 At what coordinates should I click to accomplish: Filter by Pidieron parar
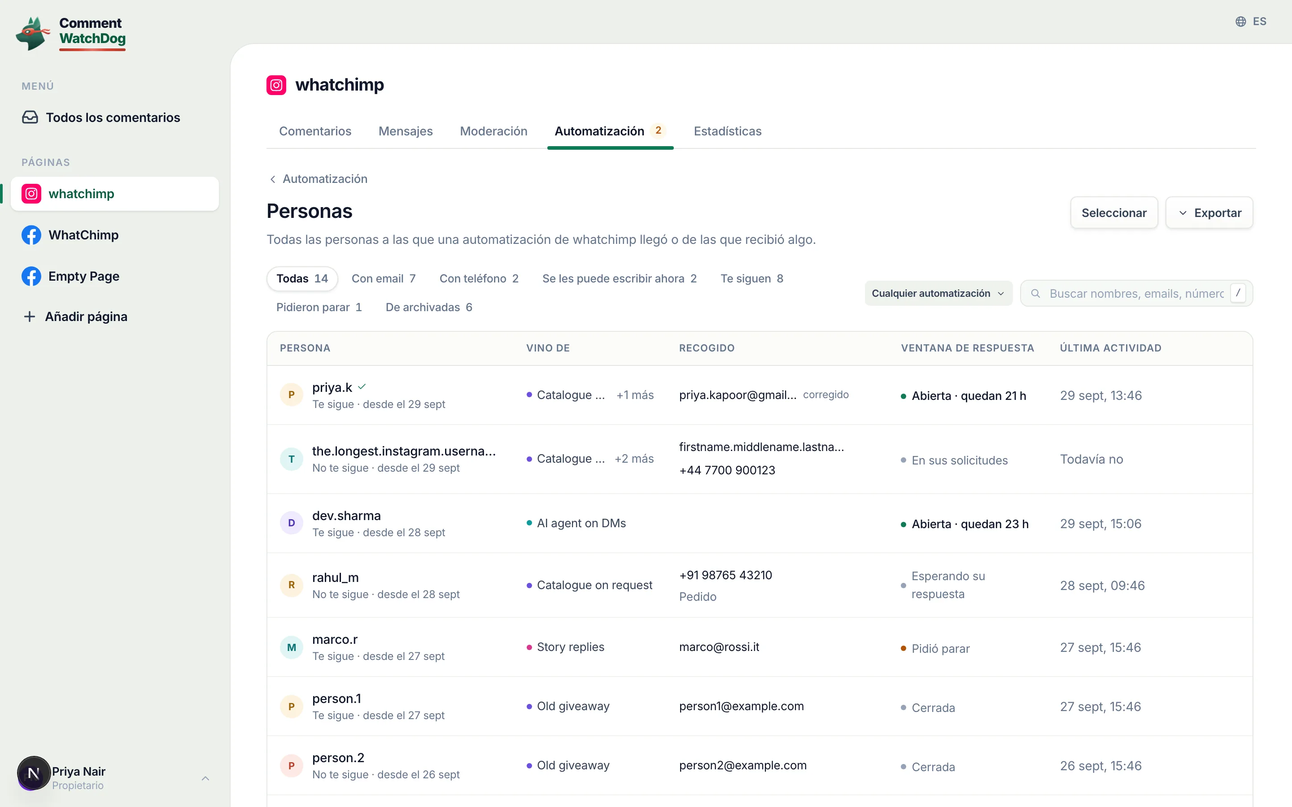[x=319, y=308]
